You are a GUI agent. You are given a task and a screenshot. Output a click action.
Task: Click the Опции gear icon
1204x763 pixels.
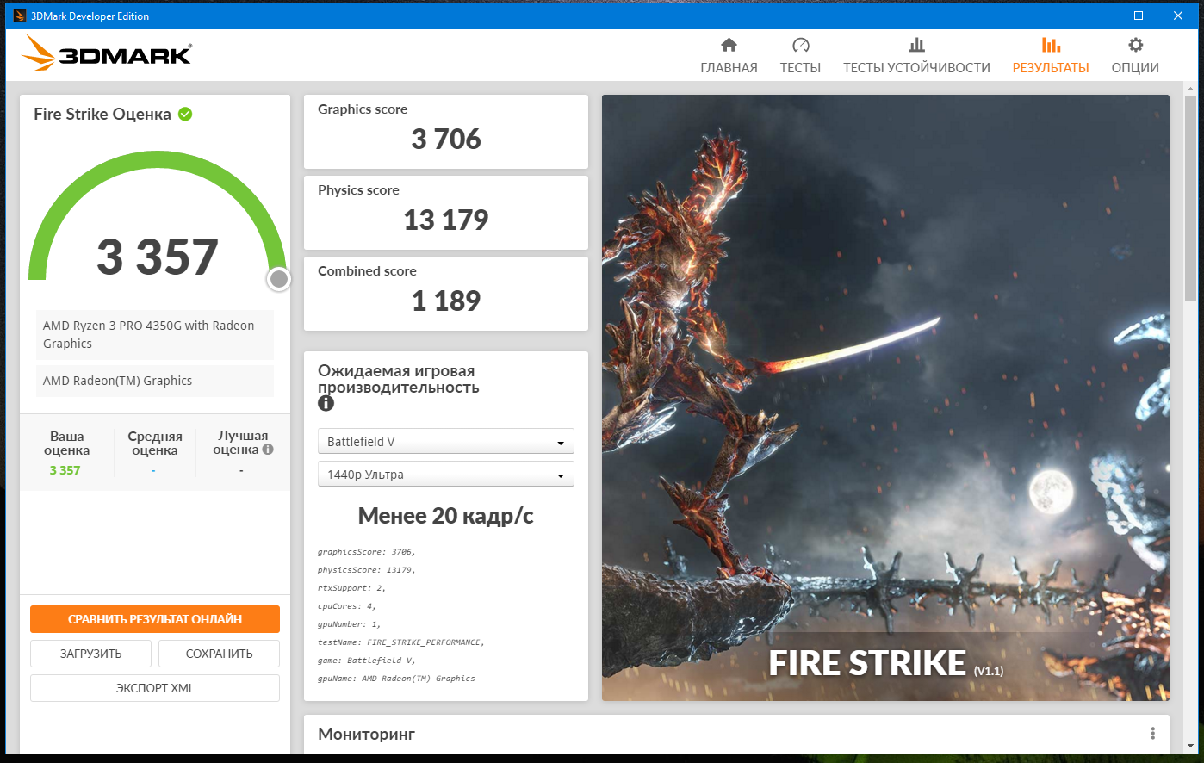coord(1135,45)
